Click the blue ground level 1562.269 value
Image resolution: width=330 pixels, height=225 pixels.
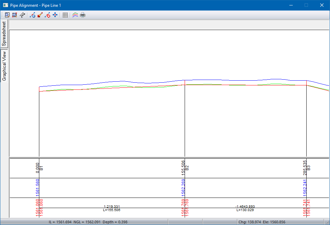[x=183, y=188]
